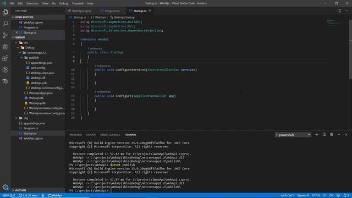The height and width of the screenshot is (198, 352).
Task: Change indentation via Spaces: 4
Action: click(x=303, y=195)
